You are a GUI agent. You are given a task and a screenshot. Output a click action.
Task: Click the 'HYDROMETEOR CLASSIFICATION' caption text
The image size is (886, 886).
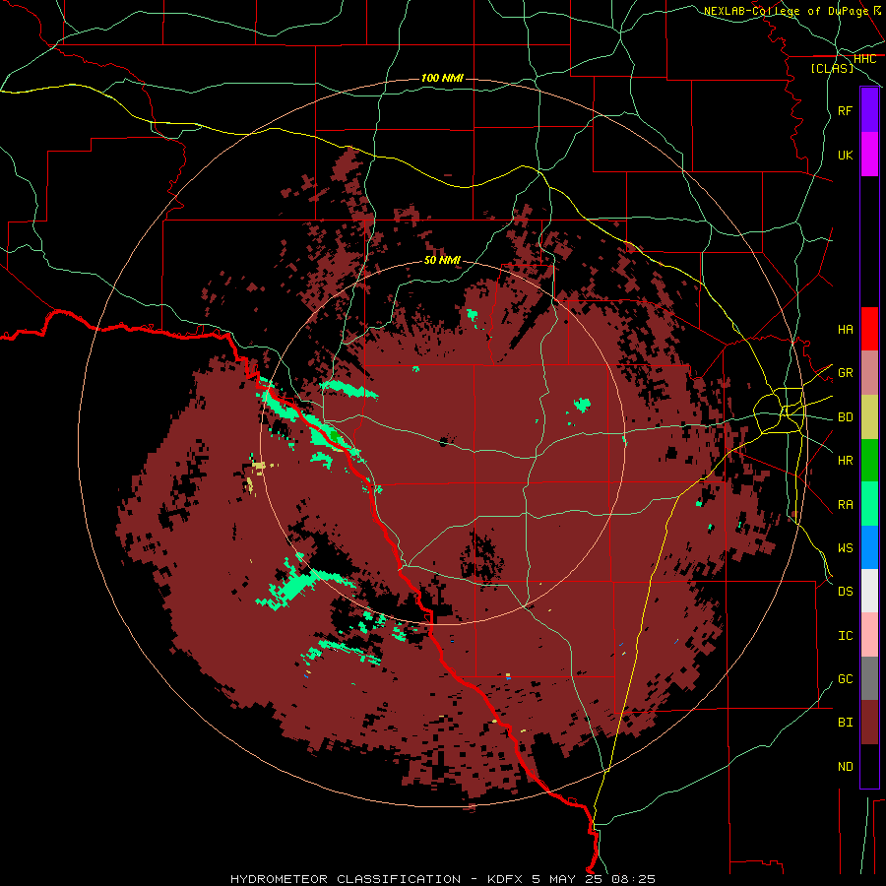pyautogui.click(x=346, y=879)
